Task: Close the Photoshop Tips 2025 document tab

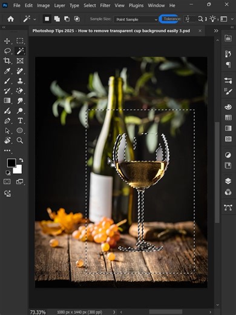Action: click(x=200, y=31)
